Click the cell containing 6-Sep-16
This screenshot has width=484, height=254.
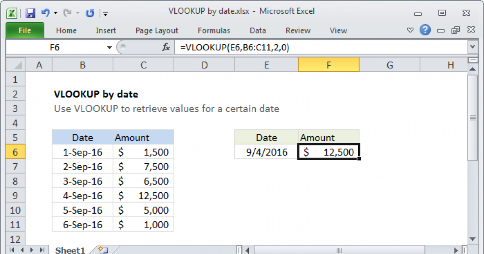pos(83,225)
